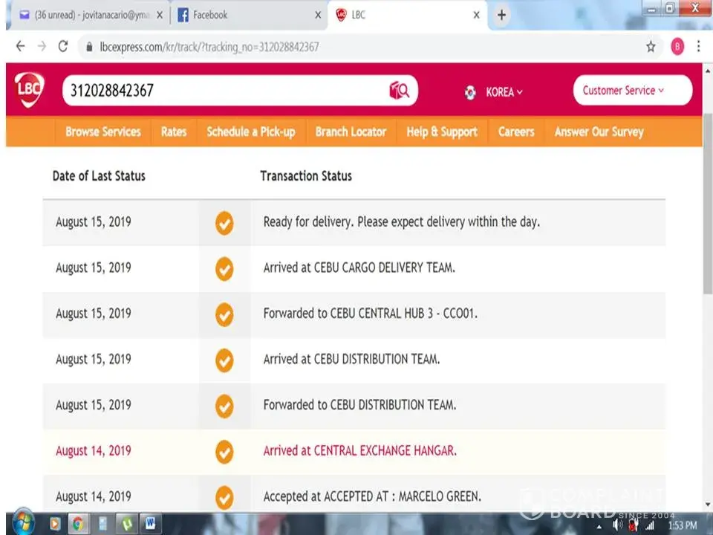Click checkmark beside Forwarded to CEBU DISTRIBUTION TEAM
713x535 pixels.
tap(224, 406)
